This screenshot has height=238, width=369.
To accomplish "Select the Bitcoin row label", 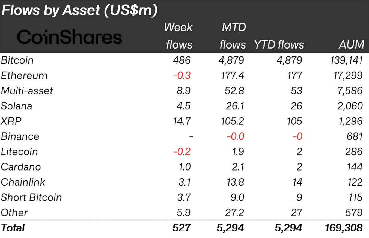I will [17, 60].
